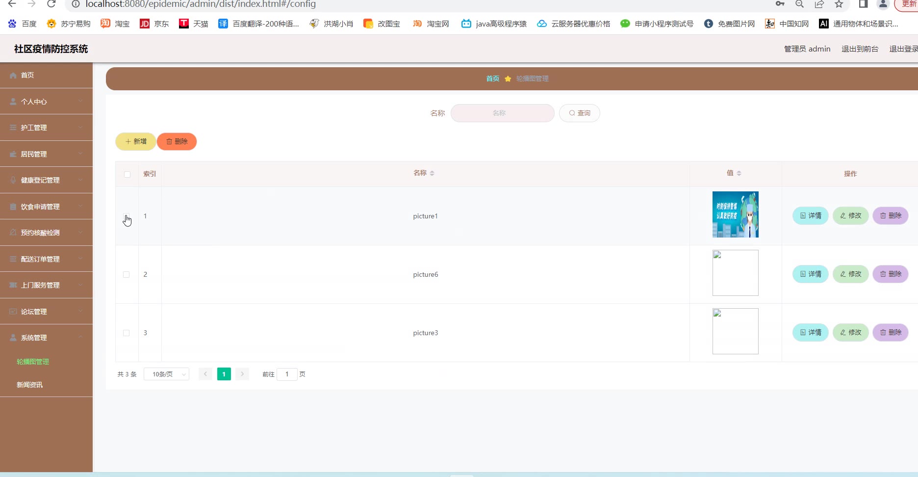Click the star icon in the breadcrumb
The image size is (918, 477).
coord(508,79)
